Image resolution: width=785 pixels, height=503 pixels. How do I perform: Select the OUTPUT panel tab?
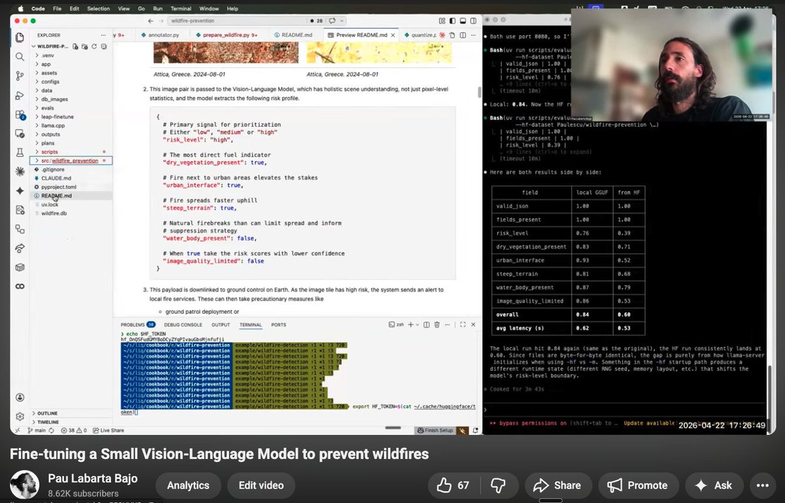point(220,324)
